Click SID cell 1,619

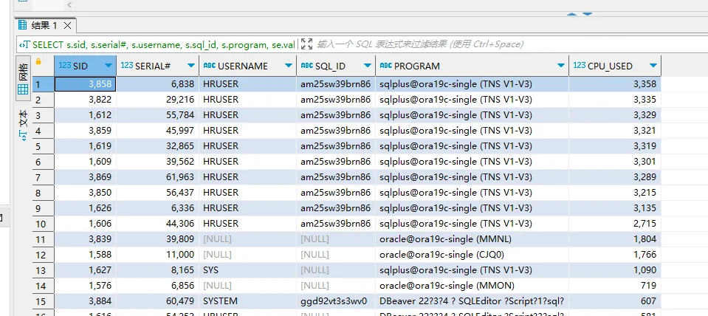[86, 146]
